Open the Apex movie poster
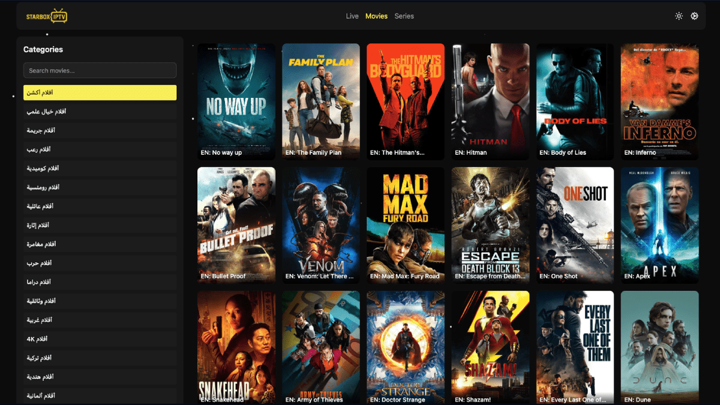 659,225
